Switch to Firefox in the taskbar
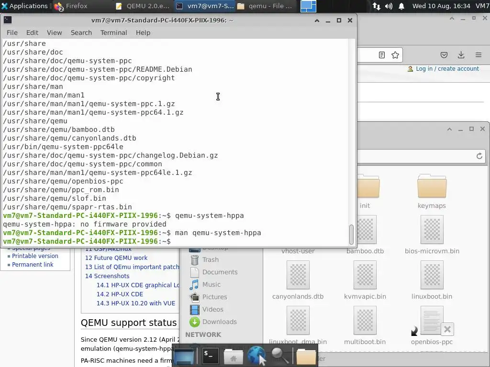Screen dimensions: 490x367 [x=71, y=6]
